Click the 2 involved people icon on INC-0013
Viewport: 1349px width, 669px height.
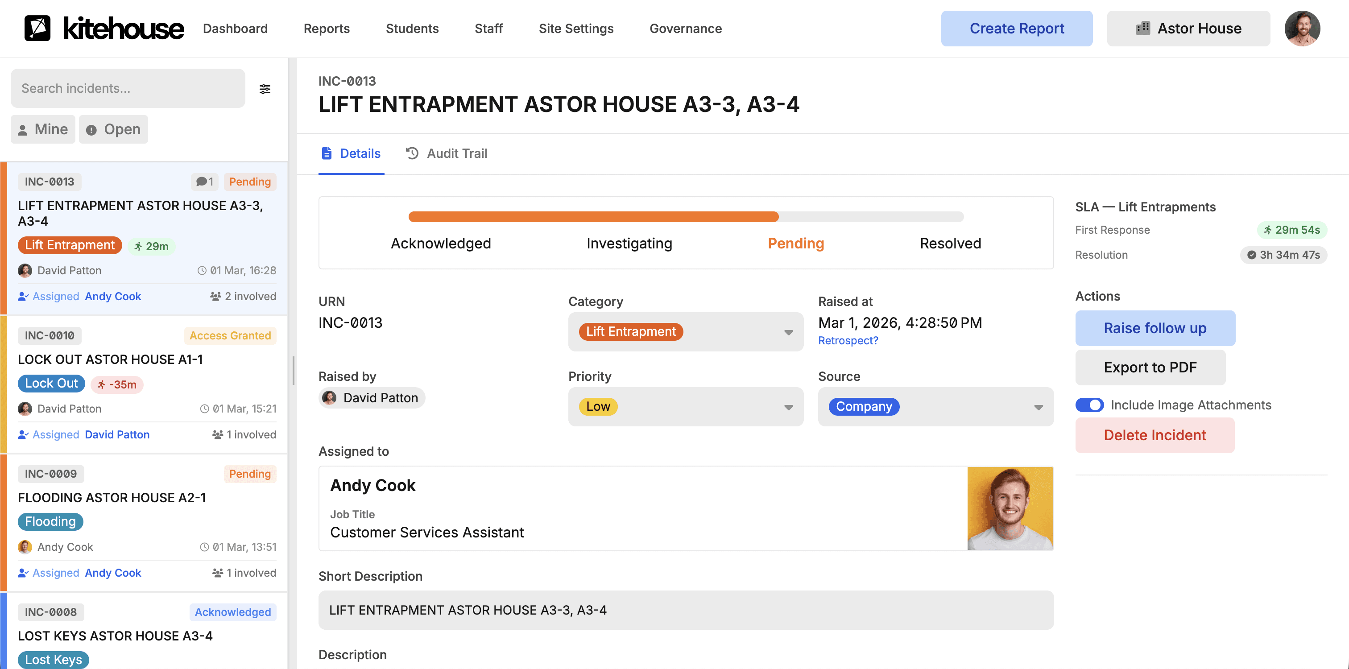coord(215,296)
